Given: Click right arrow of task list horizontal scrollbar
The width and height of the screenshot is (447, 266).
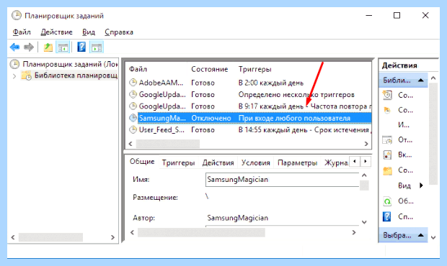Looking at the screenshot, I should (x=366, y=144).
